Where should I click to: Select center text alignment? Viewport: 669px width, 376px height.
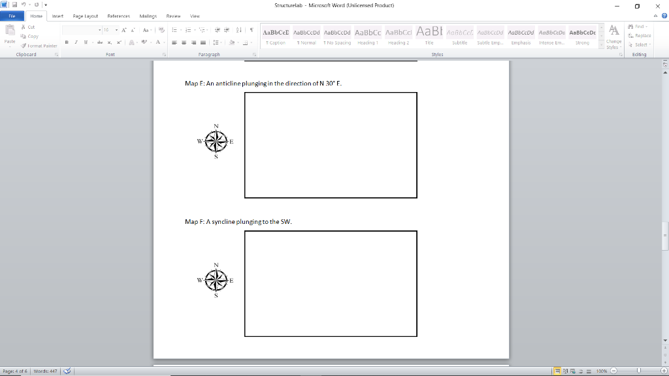click(184, 42)
